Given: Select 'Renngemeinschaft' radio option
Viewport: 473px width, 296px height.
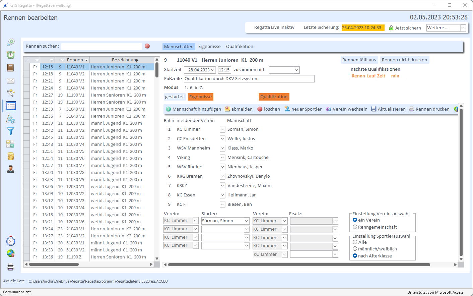Looking at the screenshot, I should pyautogui.click(x=355, y=227).
